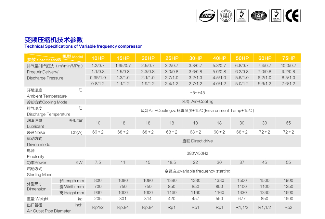This screenshot has height=219, width=325.
Task: Select the 75HP model column header
Action: [x=288, y=58]
